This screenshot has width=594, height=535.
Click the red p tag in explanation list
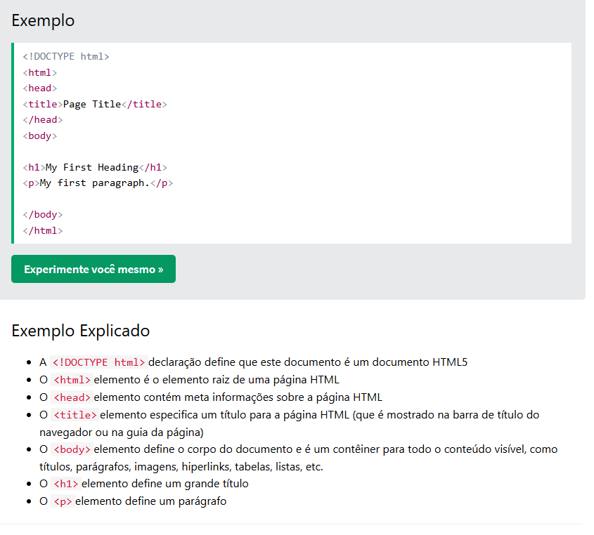click(63, 501)
